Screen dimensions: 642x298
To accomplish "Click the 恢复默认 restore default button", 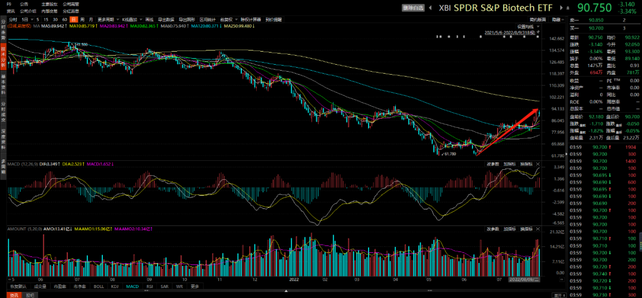I will [x=18, y=287].
